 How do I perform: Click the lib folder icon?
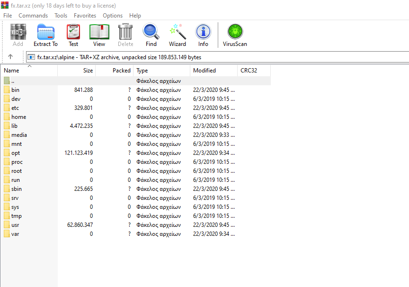pyautogui.click(x=7, y=126)
